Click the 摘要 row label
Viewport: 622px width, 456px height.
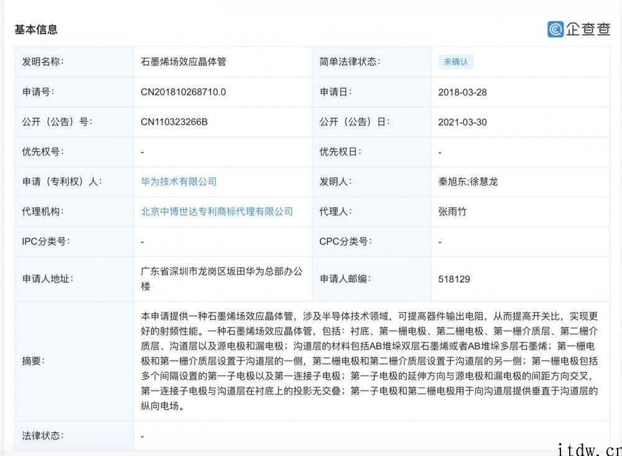point(34,361)
